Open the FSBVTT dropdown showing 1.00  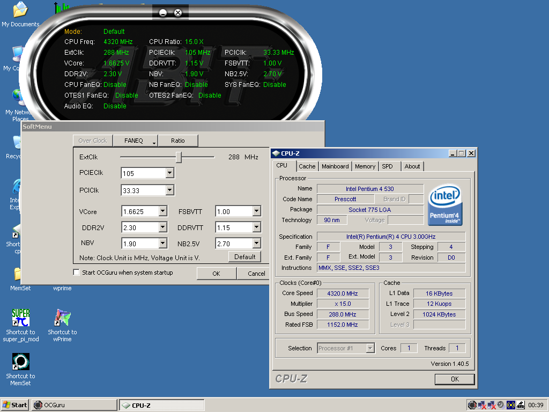(x=257, y=211)
